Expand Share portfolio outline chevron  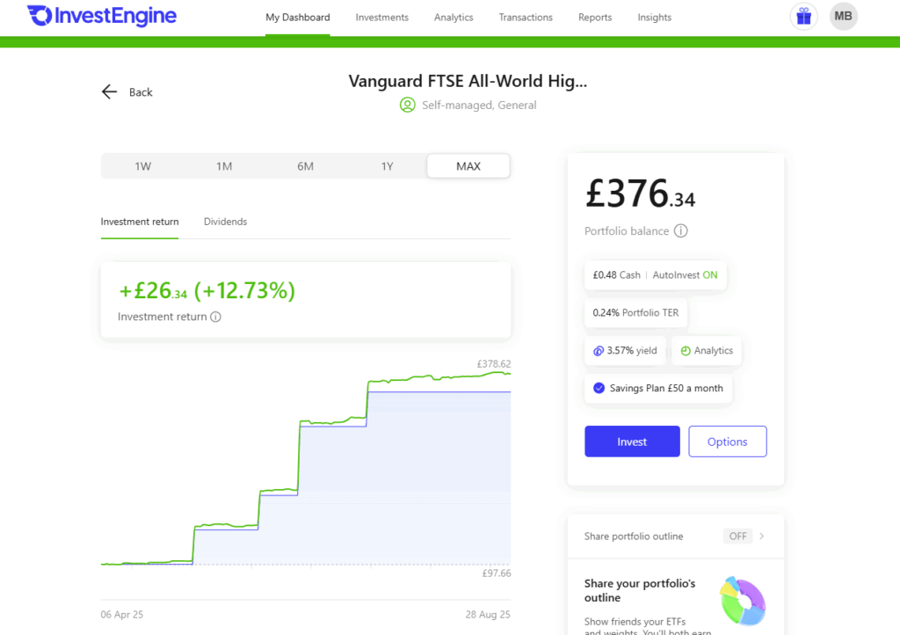pyautogui.click(x=762, y=536)
